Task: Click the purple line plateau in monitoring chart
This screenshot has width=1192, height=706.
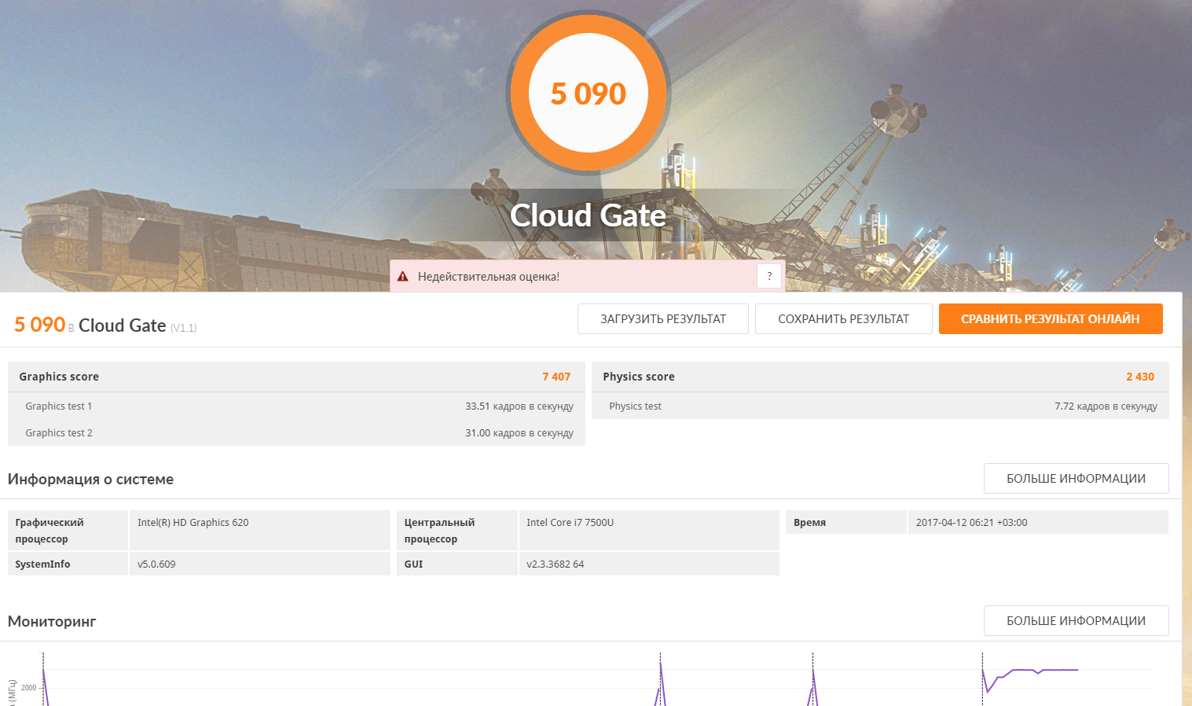Action: pos(1045,670)
